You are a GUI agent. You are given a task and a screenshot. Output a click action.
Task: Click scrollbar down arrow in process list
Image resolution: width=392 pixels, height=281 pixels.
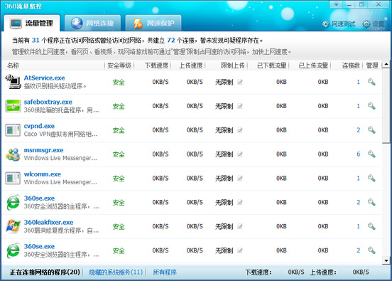point(386,260)
